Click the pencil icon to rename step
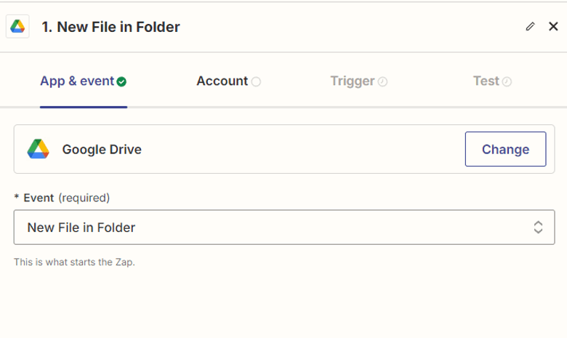This screenshot has height=338, width=567. click(530, 27)
